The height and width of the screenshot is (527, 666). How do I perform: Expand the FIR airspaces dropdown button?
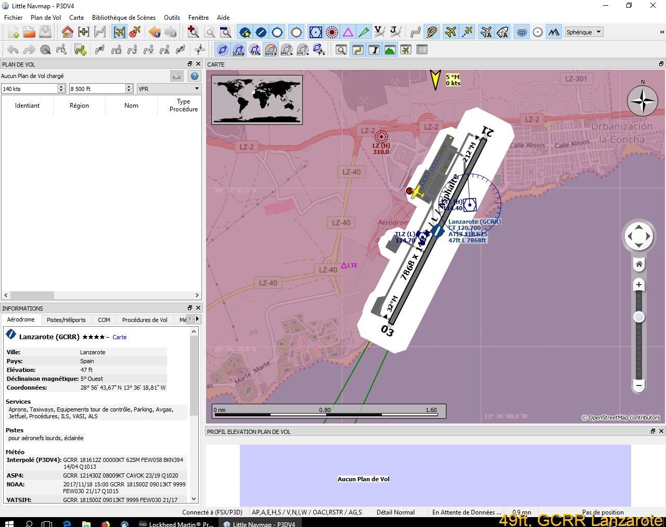[260, 53]
